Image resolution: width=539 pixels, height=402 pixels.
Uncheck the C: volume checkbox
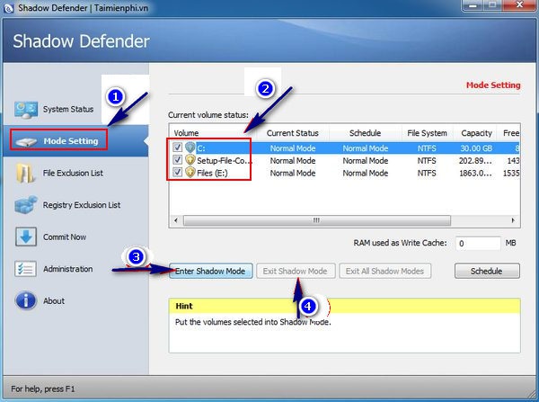177,147
